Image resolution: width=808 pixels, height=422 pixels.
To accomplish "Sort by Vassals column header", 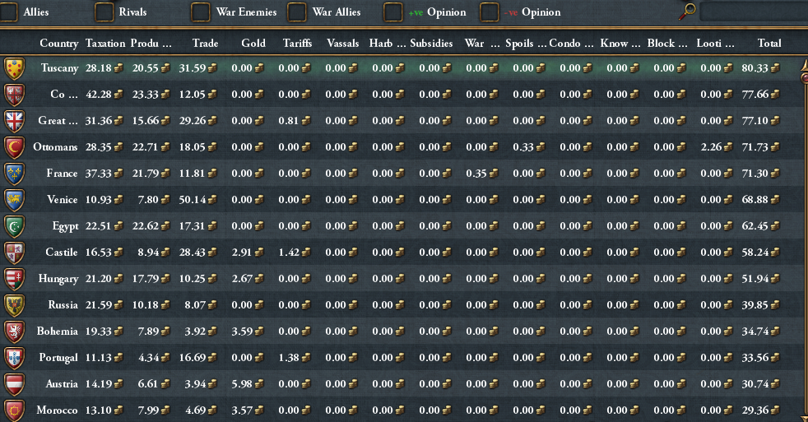I will click(x=342, y=44).
